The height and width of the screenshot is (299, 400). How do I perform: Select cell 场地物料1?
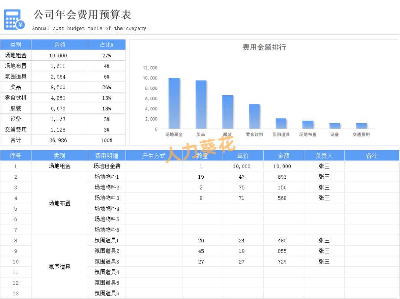pyautogui.click(x=107, y=177)
